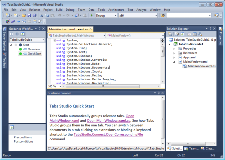Image resolution: width=225 pixels, height=160 pixels.
Task: Click the Save All toolbar icon
Action: click(x=34, y=15)
